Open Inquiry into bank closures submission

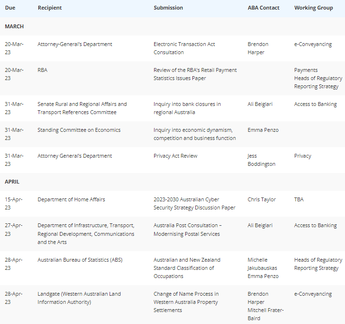coord(187,108)
